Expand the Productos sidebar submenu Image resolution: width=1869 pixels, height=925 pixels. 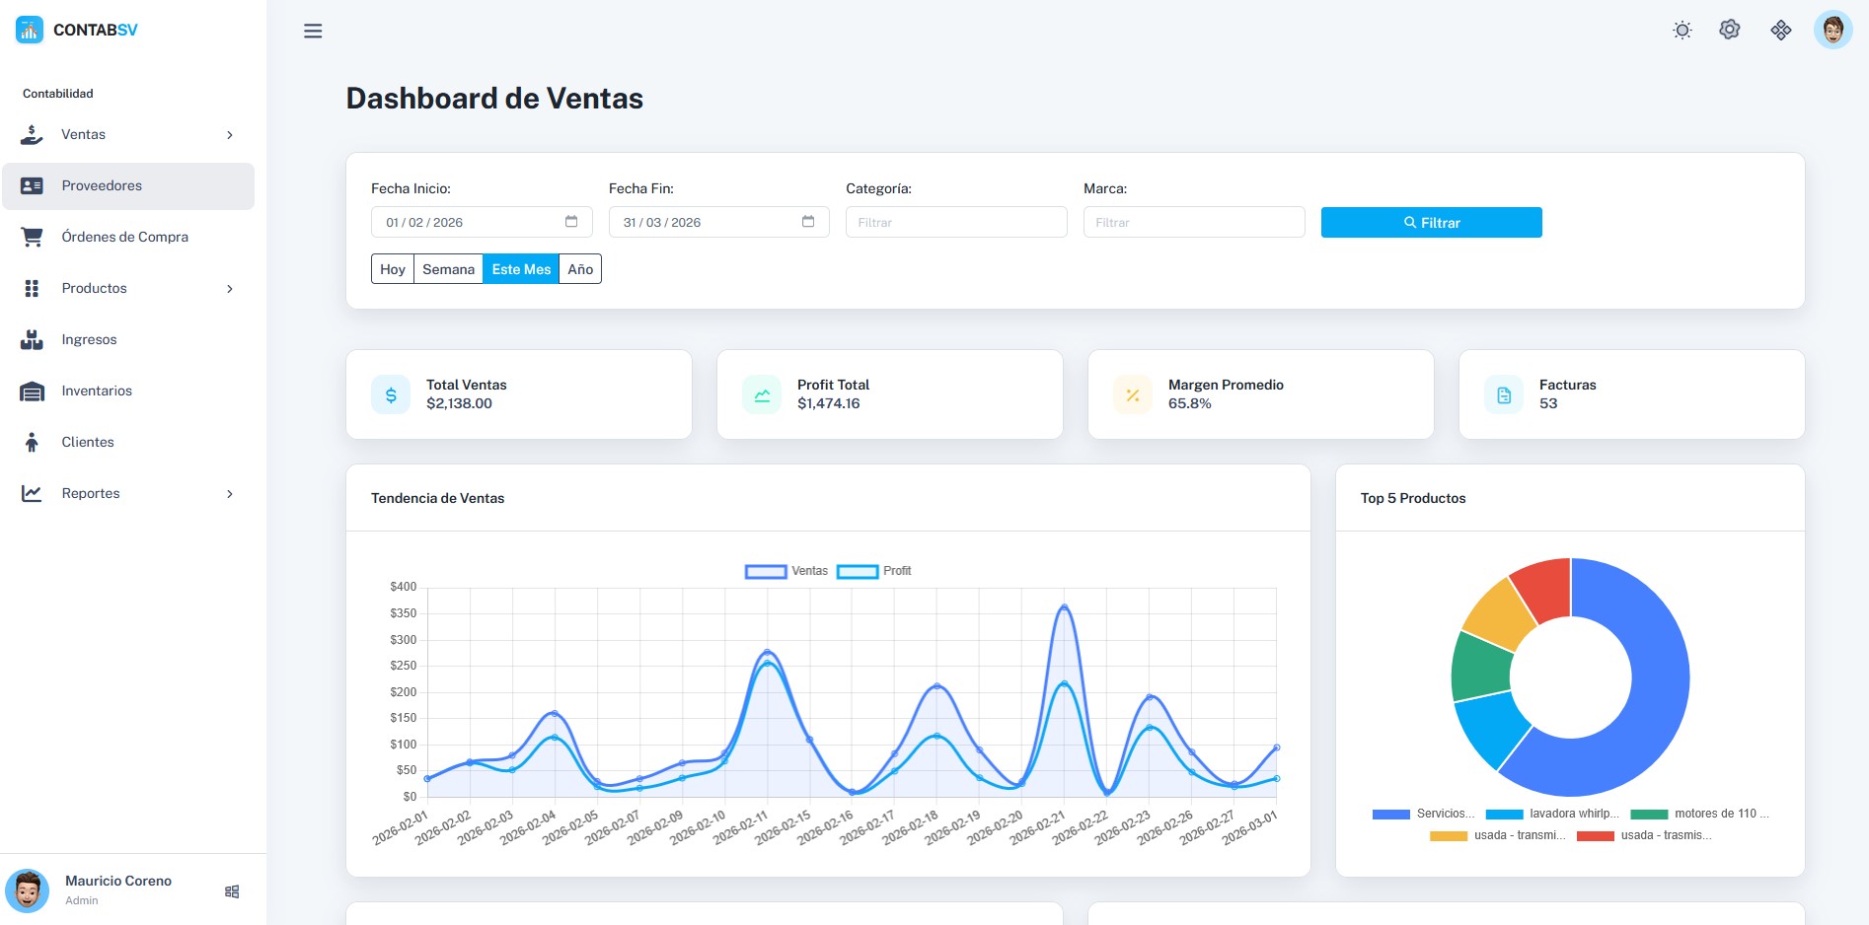pyautogui.click(x=230, y=288)
